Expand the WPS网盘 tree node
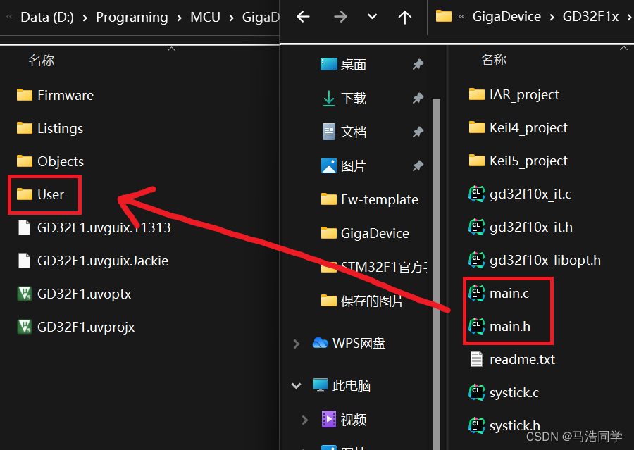 [x=297, y=344]
